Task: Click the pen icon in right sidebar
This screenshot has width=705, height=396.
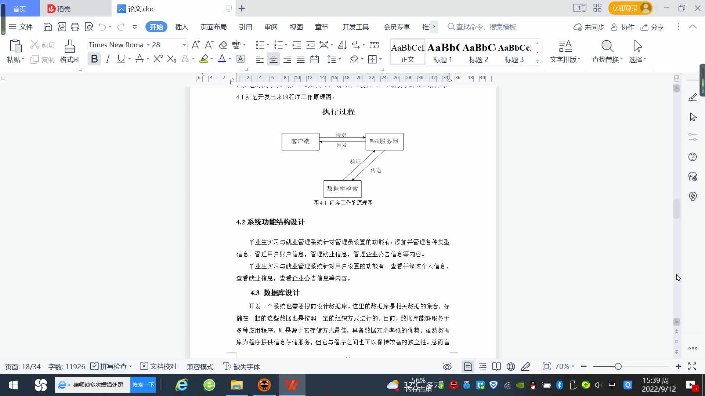Action: pos(693,98)
